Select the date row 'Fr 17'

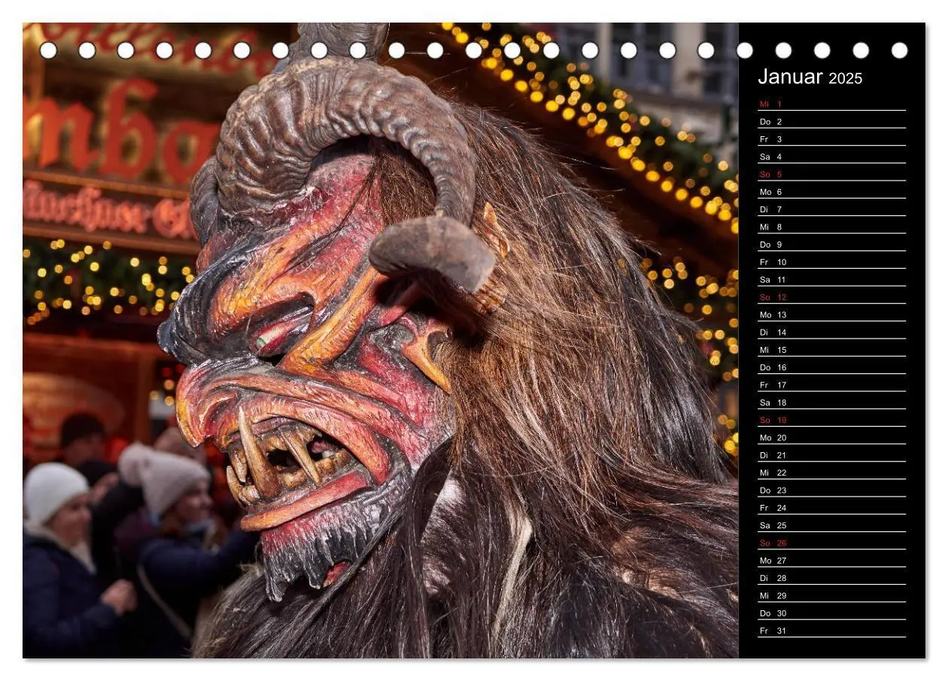click(x=831, y=385)
